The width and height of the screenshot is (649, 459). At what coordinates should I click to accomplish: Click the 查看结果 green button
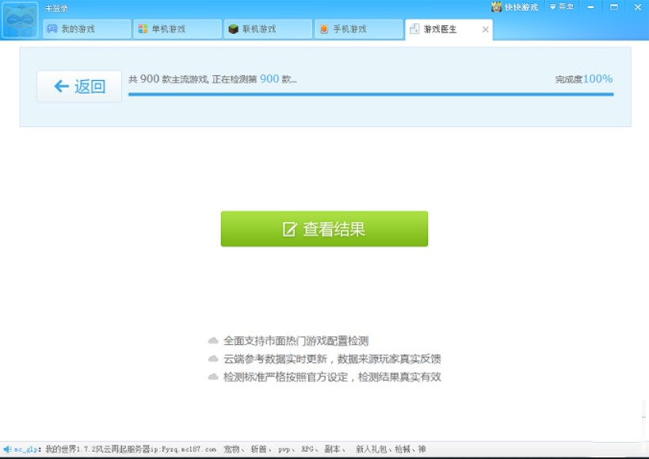pyautogui.click(x=324, y=229)
